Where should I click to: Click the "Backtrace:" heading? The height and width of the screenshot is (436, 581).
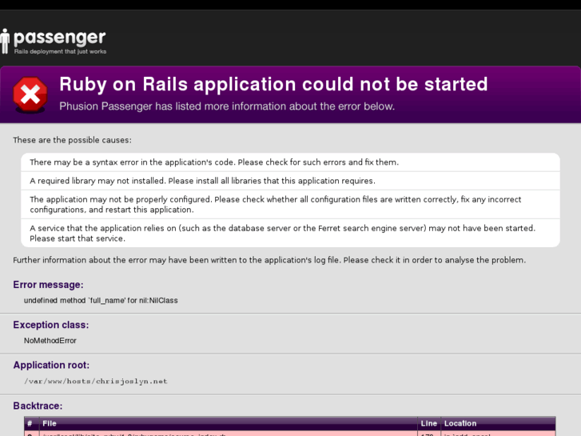[38, 406]
